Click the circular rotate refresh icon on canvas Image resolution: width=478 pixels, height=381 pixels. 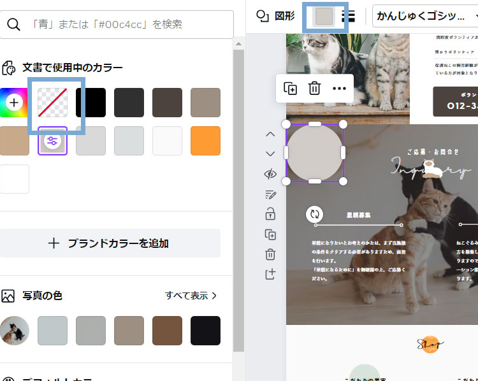315,214
